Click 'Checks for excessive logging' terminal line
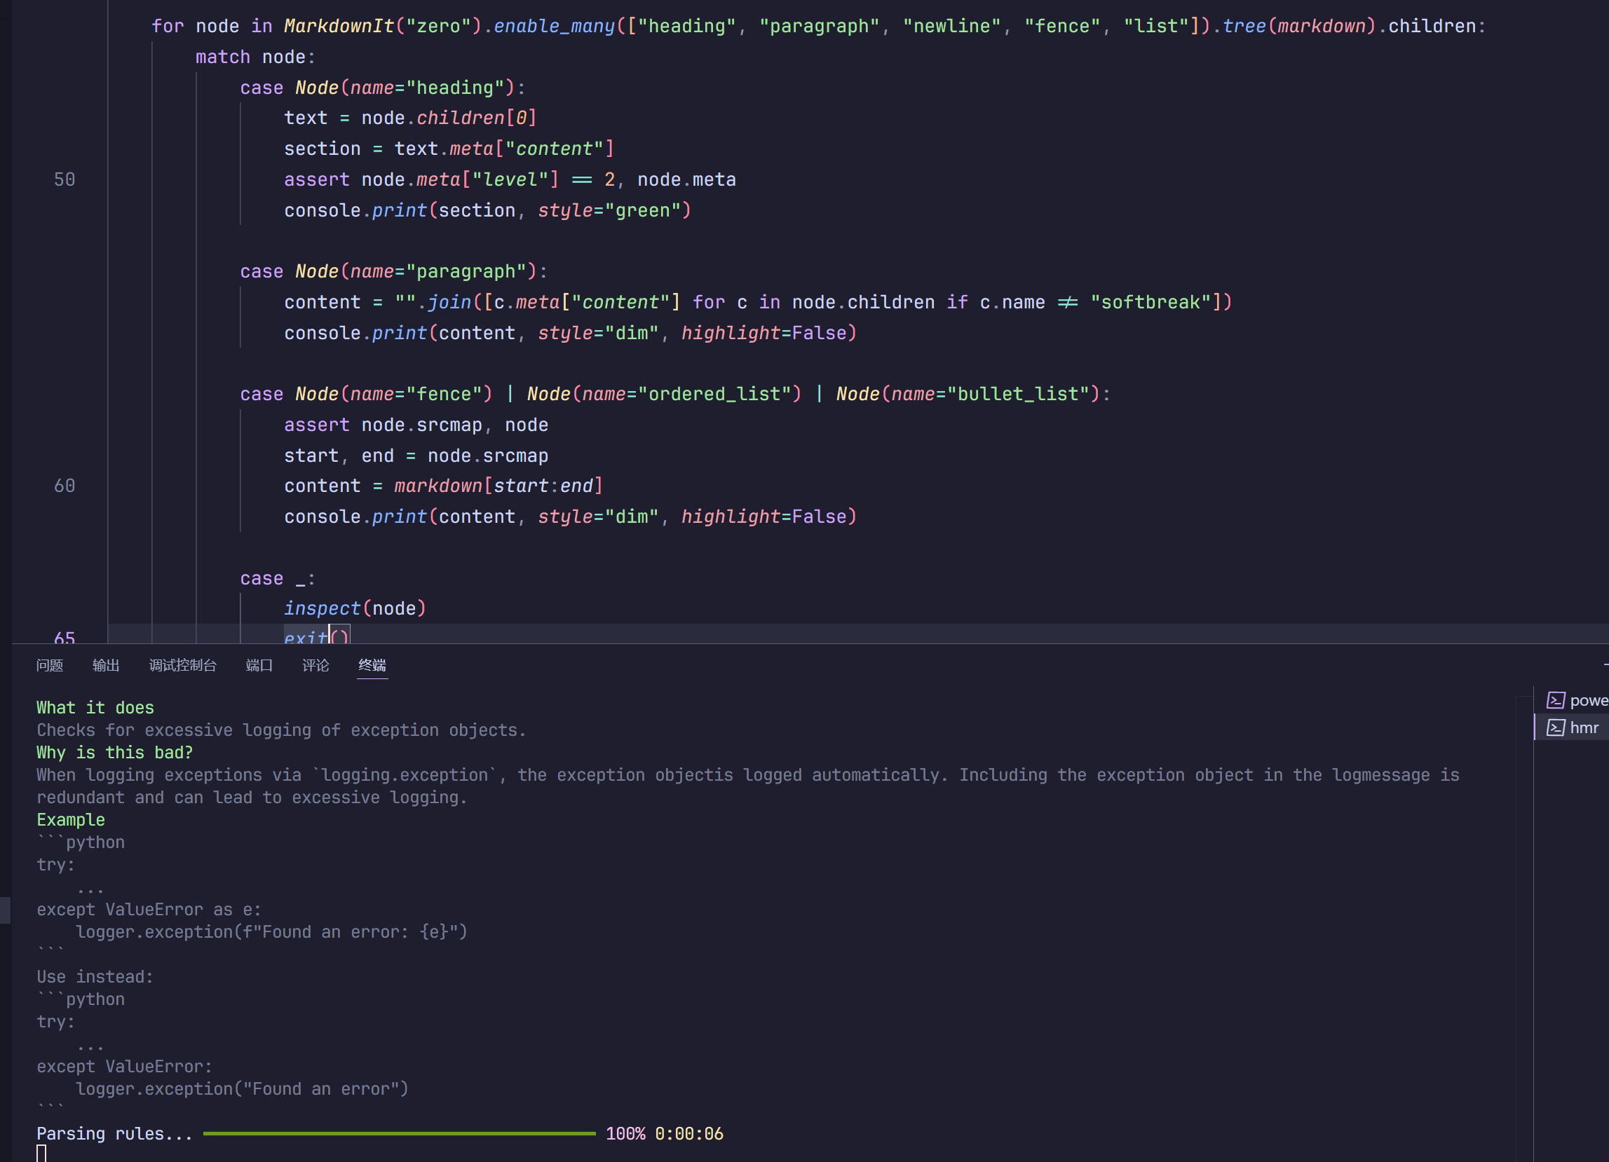 281,730
